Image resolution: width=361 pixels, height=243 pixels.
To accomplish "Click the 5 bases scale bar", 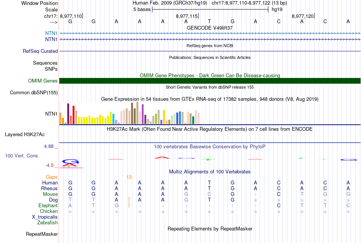I will [x=210, y=10].
